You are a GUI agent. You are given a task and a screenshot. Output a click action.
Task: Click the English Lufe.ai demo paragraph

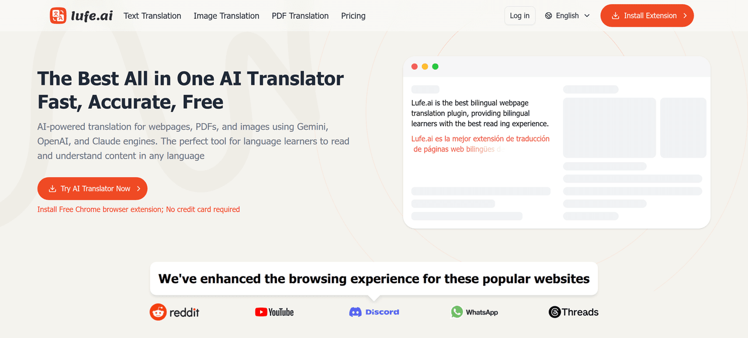[480, 113]
